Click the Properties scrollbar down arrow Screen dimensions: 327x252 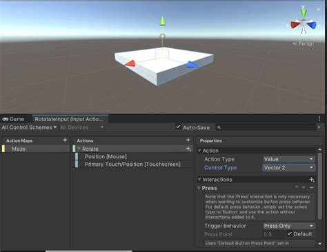[319, 244]
